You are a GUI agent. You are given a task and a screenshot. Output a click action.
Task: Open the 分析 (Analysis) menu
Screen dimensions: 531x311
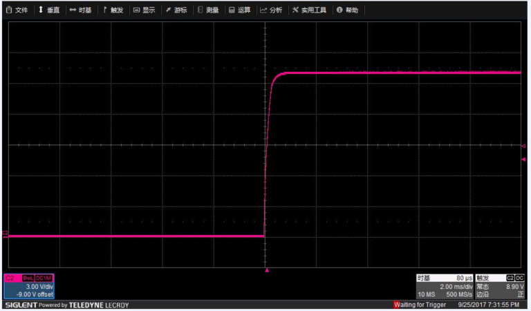tap(271, 10)
